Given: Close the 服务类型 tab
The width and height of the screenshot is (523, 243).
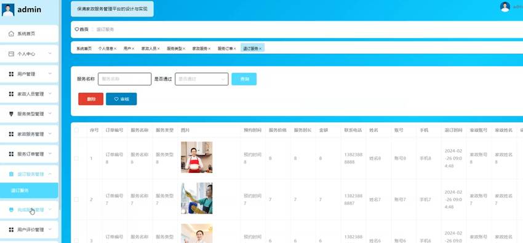Looking at the screenshot, I should (184, 48).
